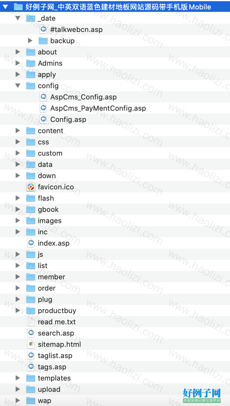Collapse the root Mobile folder triangle
Image resolution: width=230 pixels, height=406 pixels.
[x=5, y=7]
